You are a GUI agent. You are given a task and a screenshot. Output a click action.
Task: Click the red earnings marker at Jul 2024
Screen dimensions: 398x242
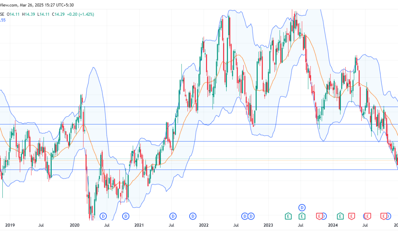tap(367, 216)
